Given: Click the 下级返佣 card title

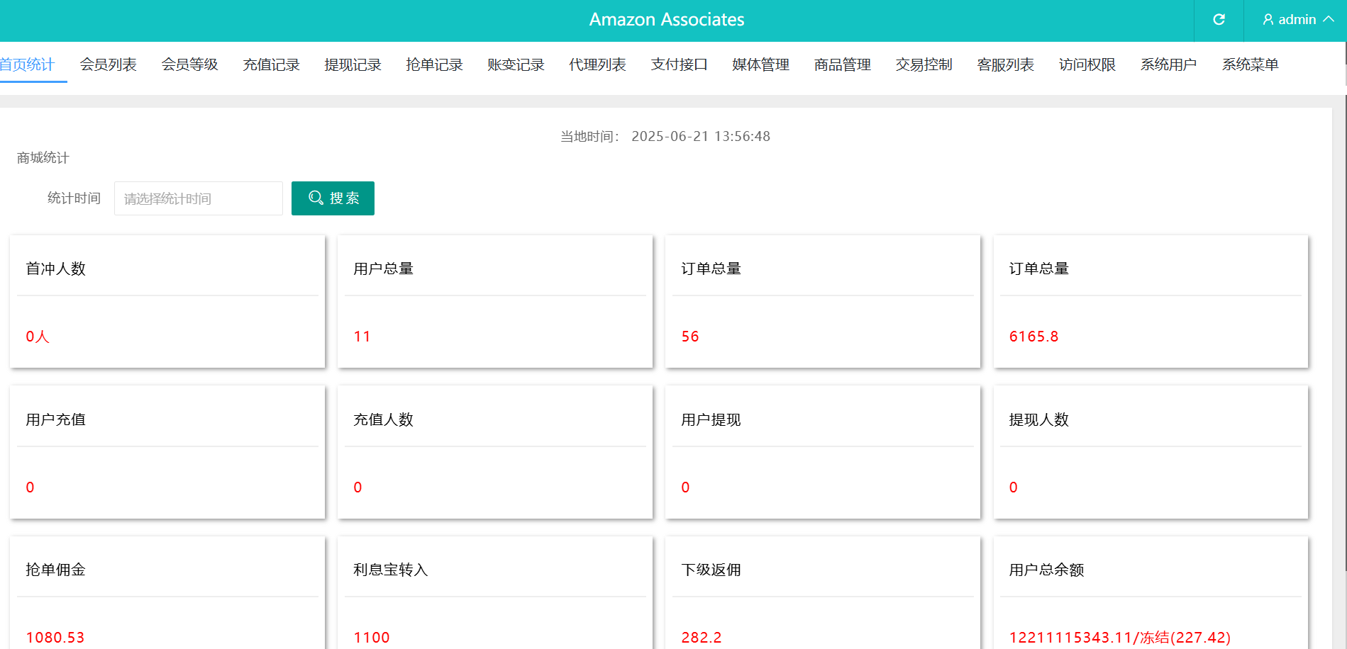Looking at the screenshot, I should pos(711,570).
